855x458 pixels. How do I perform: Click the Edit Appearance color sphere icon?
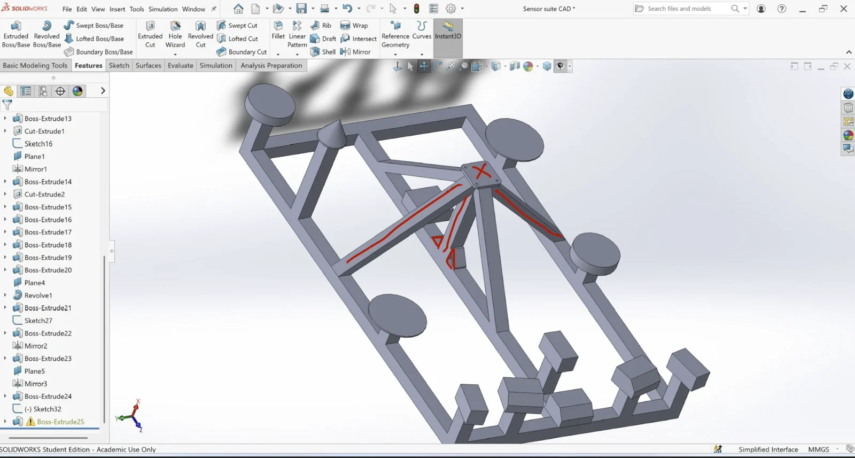[x=528, y=66]
